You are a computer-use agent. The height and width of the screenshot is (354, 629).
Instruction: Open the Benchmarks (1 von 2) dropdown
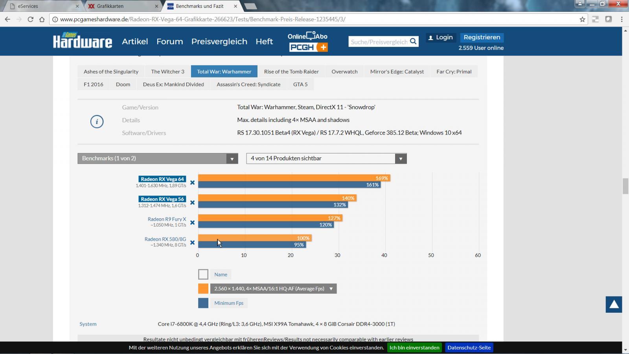(158, 159)
